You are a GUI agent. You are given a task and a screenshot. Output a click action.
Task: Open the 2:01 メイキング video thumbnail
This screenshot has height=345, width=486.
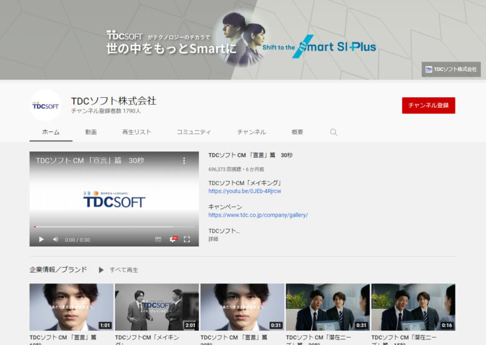tap(157, 307)
